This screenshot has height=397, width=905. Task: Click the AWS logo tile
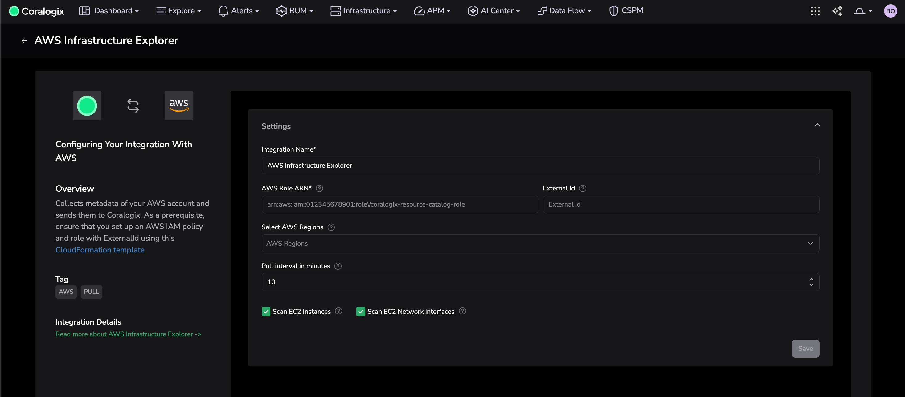tap(179, 106)
